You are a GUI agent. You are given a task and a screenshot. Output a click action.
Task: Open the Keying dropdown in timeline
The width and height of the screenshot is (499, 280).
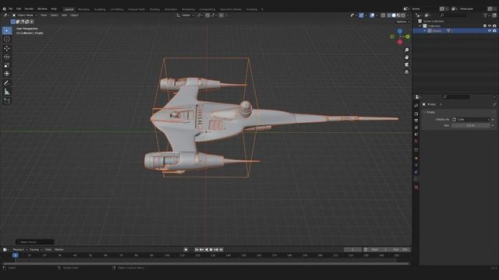click(36, 250)
